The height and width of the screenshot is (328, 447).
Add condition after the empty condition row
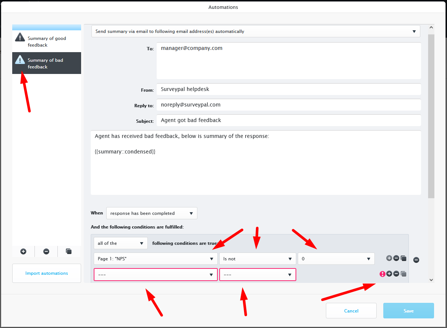click(x=389, y=274)
